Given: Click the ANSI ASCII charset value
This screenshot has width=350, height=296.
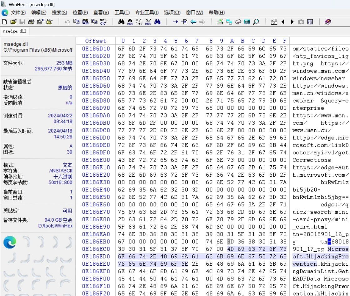Looking at the screenshot, I should click(61, 171).
